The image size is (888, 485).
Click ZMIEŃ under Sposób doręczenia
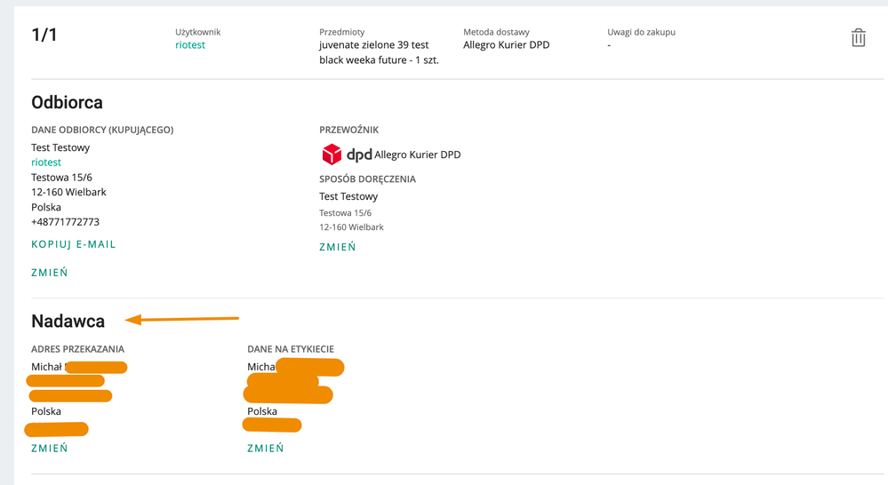(x=338, y=247)
